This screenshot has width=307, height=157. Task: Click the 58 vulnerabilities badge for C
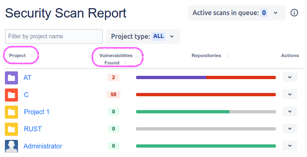point(113,95)
